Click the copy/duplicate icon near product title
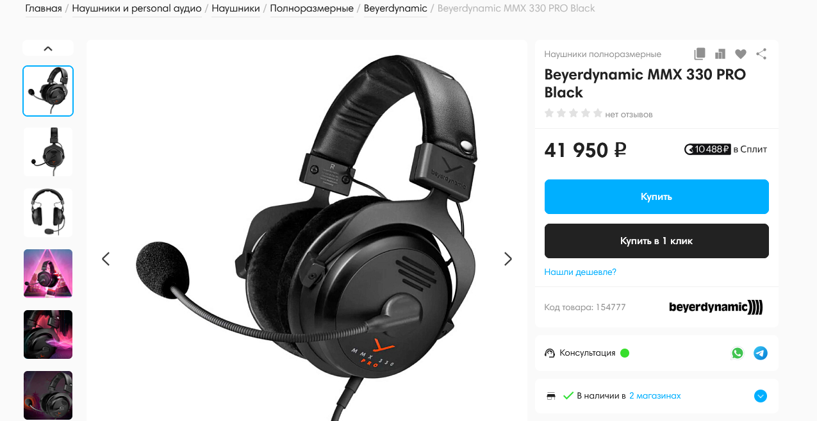Image resolution: width=817 pixels, height=421 pixels. (x=700, y=54)
